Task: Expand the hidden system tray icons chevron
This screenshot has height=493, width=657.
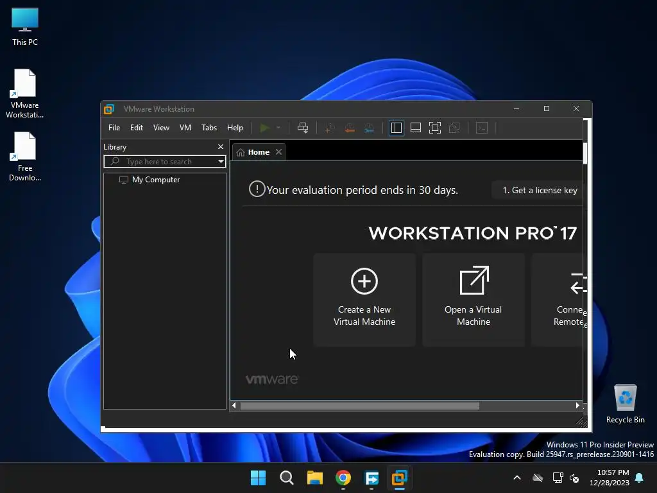Action: 517,478
